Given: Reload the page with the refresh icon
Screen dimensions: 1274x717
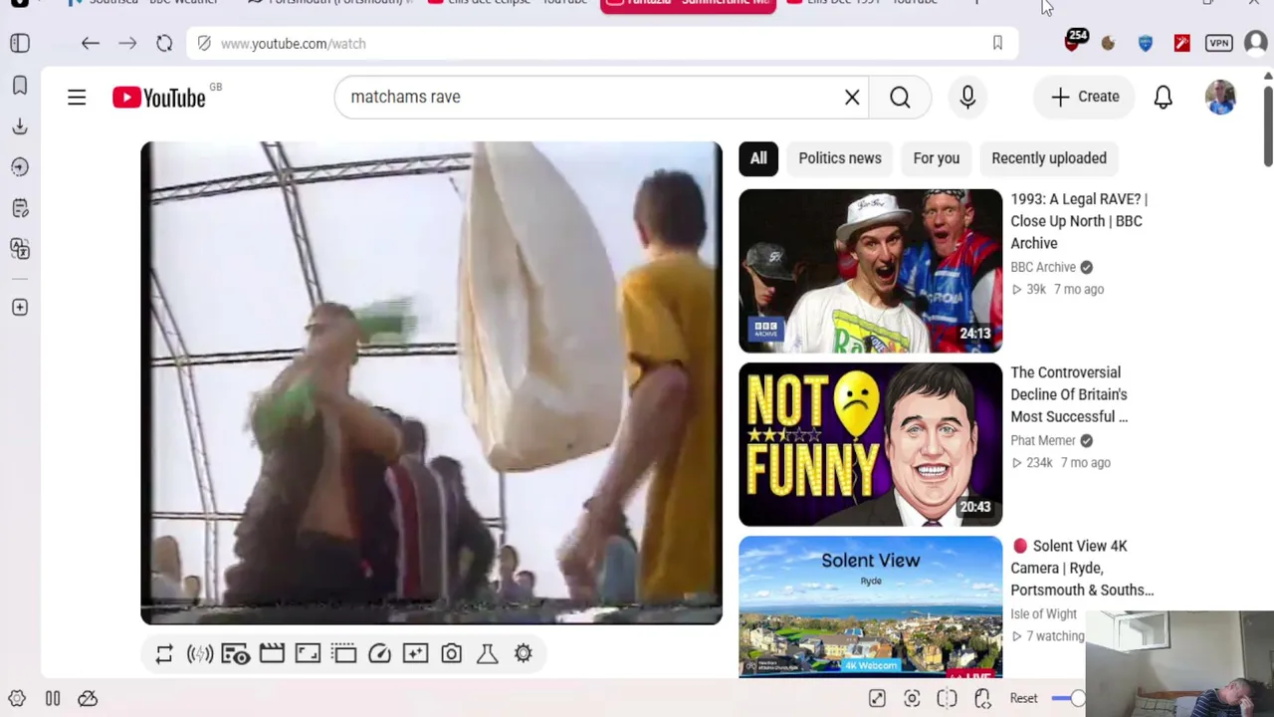Looking at the screenshot, I should click(164, 44).
